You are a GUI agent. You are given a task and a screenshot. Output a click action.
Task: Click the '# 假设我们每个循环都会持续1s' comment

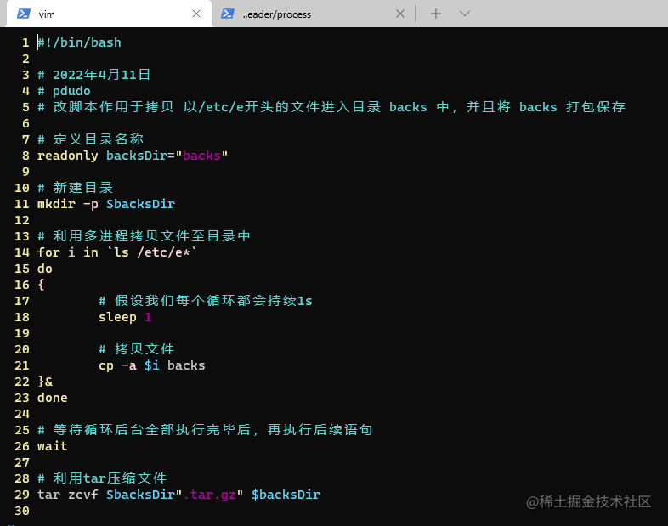click(206, 301)
